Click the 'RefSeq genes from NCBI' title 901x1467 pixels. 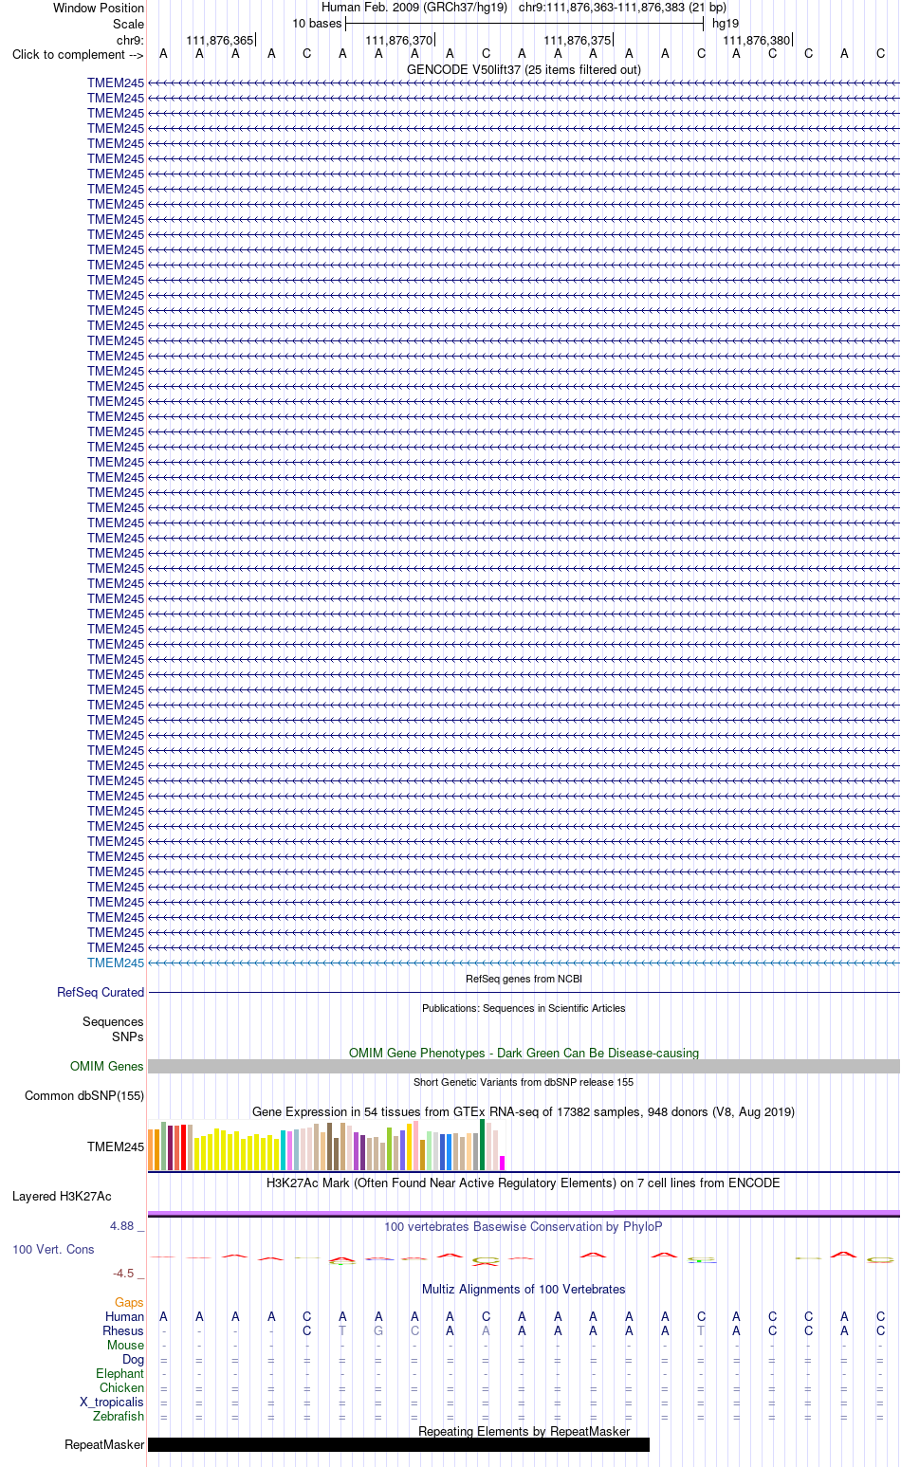524,979
